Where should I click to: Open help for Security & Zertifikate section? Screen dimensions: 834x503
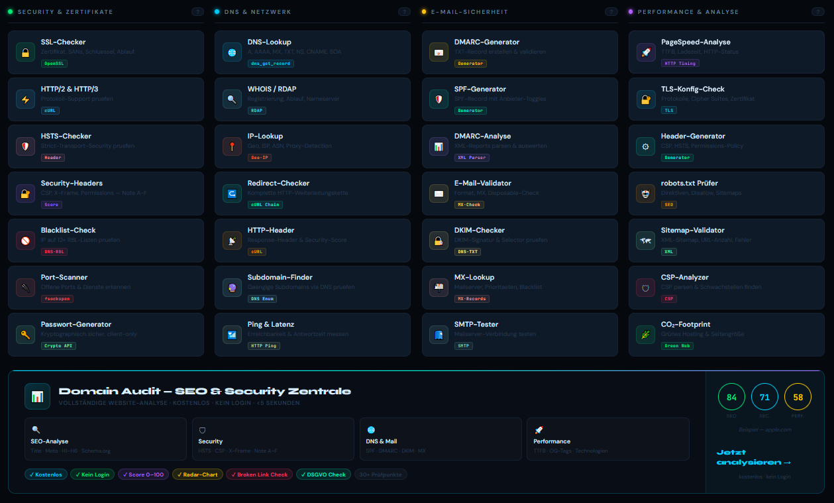(x=197, y=12)
